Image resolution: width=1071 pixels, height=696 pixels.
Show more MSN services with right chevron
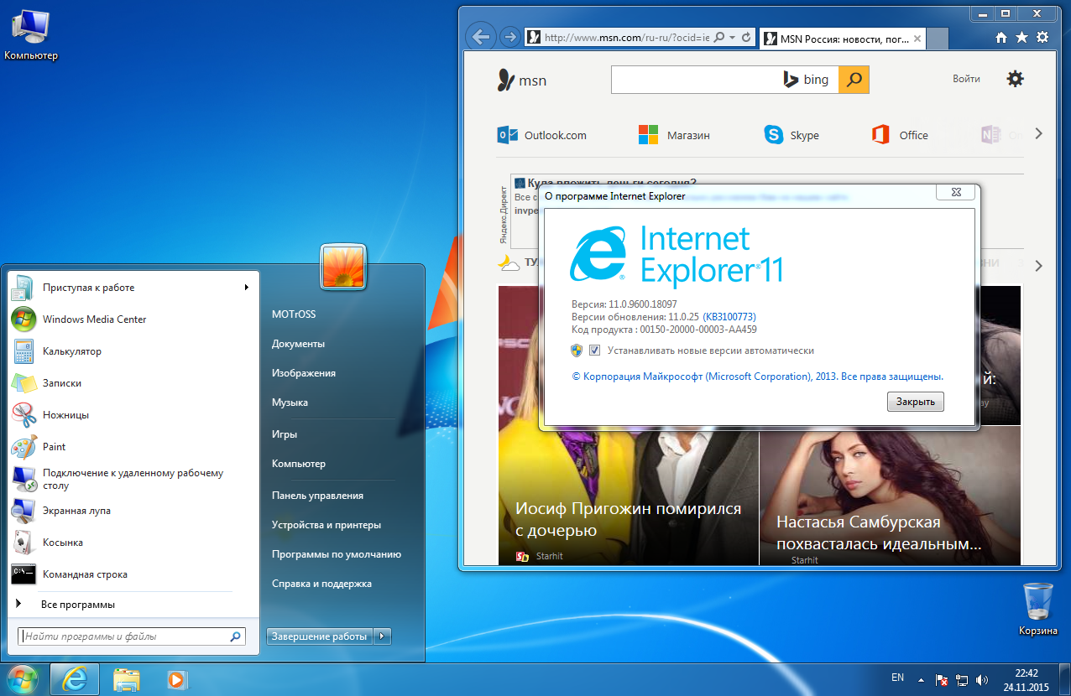(1039, 133)
